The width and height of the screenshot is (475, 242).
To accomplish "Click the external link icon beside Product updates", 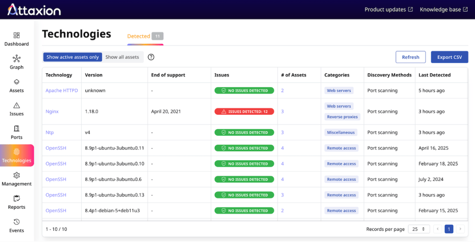I will 410,9.
